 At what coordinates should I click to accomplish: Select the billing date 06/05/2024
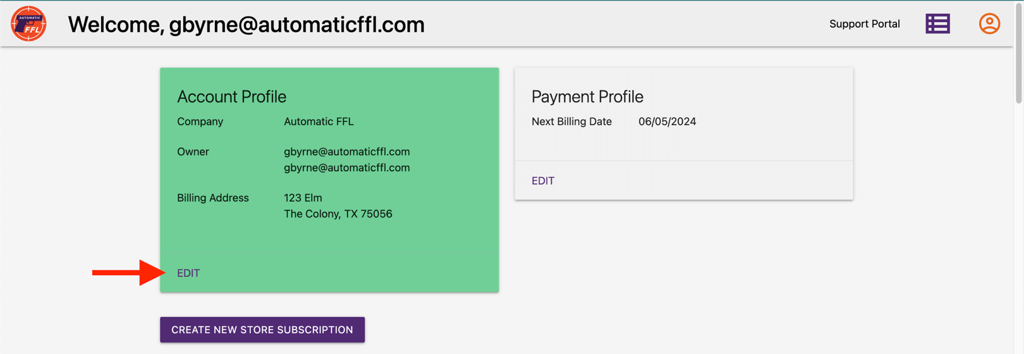667,121
